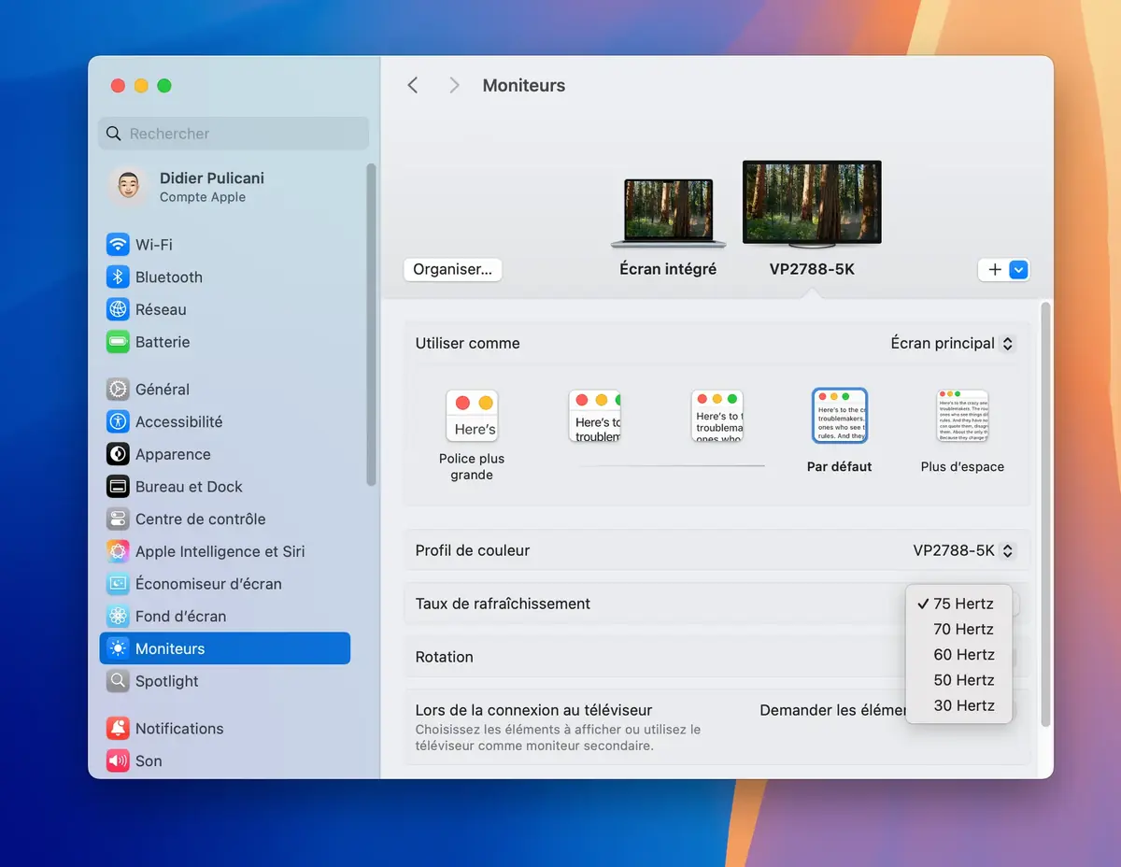Select the Par défaut display scaling option
This screenshot has height=867, width=1121.
pos(839,416)
